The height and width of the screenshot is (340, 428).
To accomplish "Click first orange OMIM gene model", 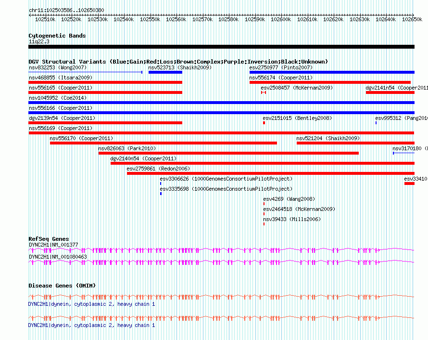I will click(221, 297).
